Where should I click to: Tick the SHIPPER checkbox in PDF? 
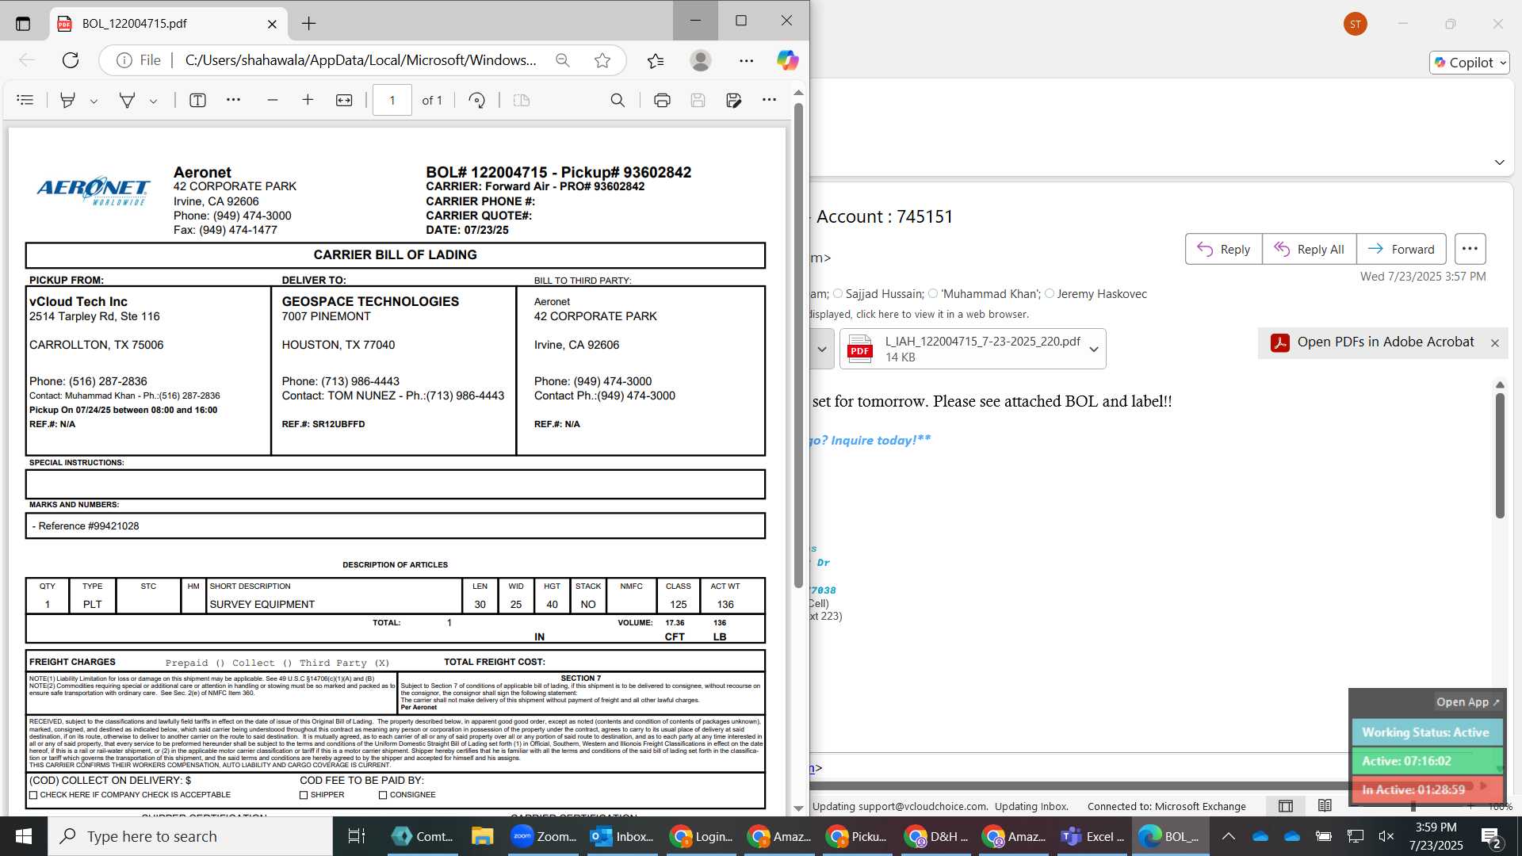tap(304, 795)
